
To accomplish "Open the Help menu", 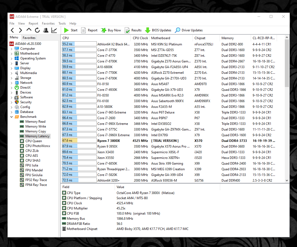I will [73, 24].
